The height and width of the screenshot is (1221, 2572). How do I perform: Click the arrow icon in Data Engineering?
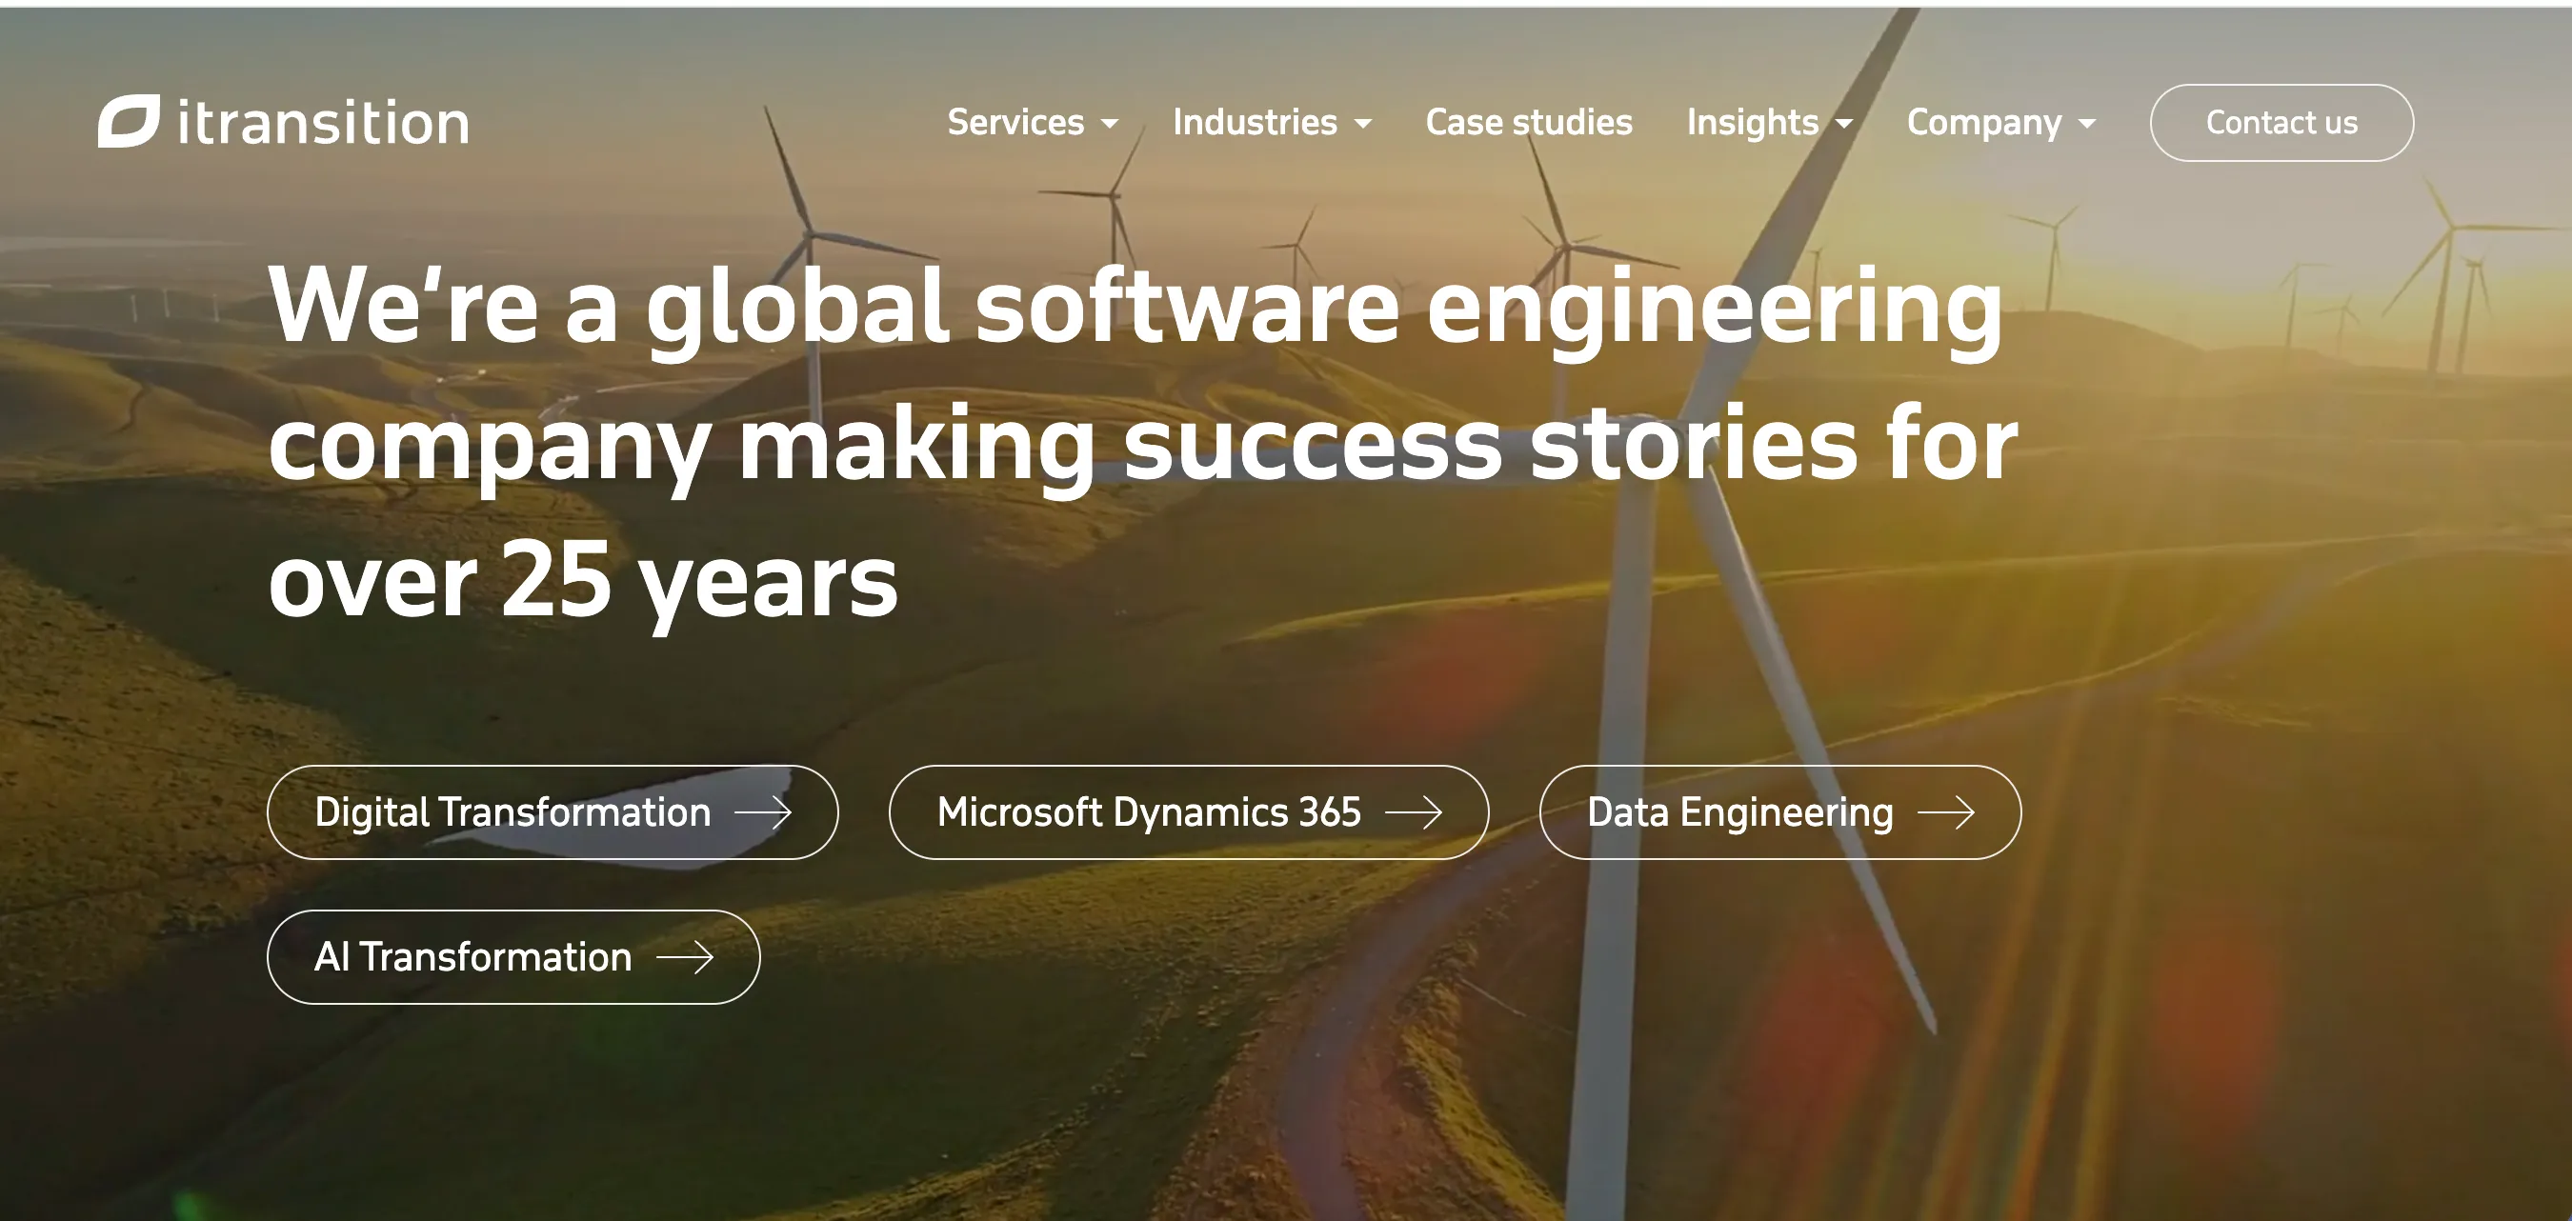click(1946, 812)
